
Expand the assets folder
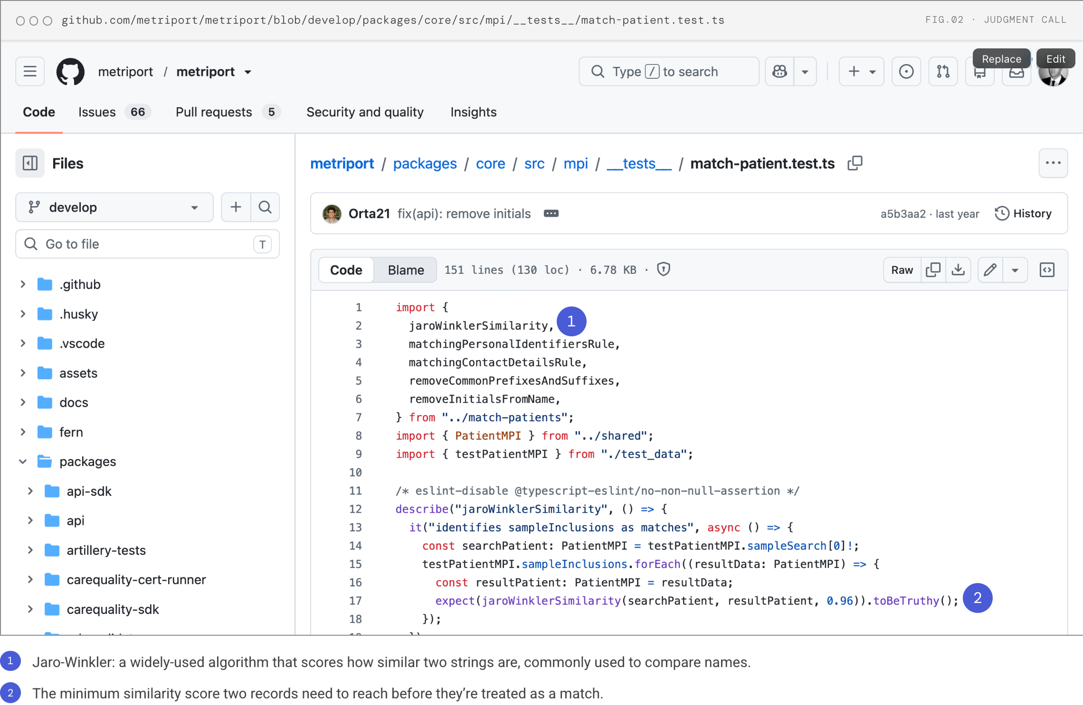point(23,373)
